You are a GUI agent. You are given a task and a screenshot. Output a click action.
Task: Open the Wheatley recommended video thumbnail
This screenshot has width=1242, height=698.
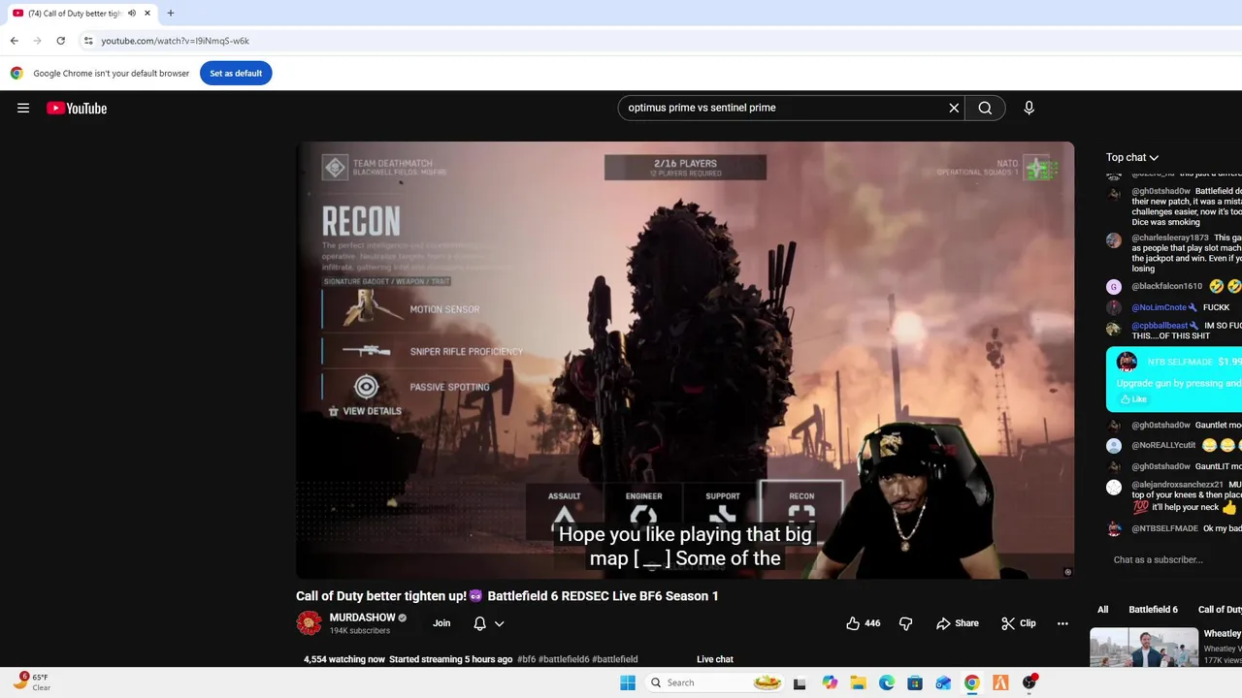pos(1144,648)
